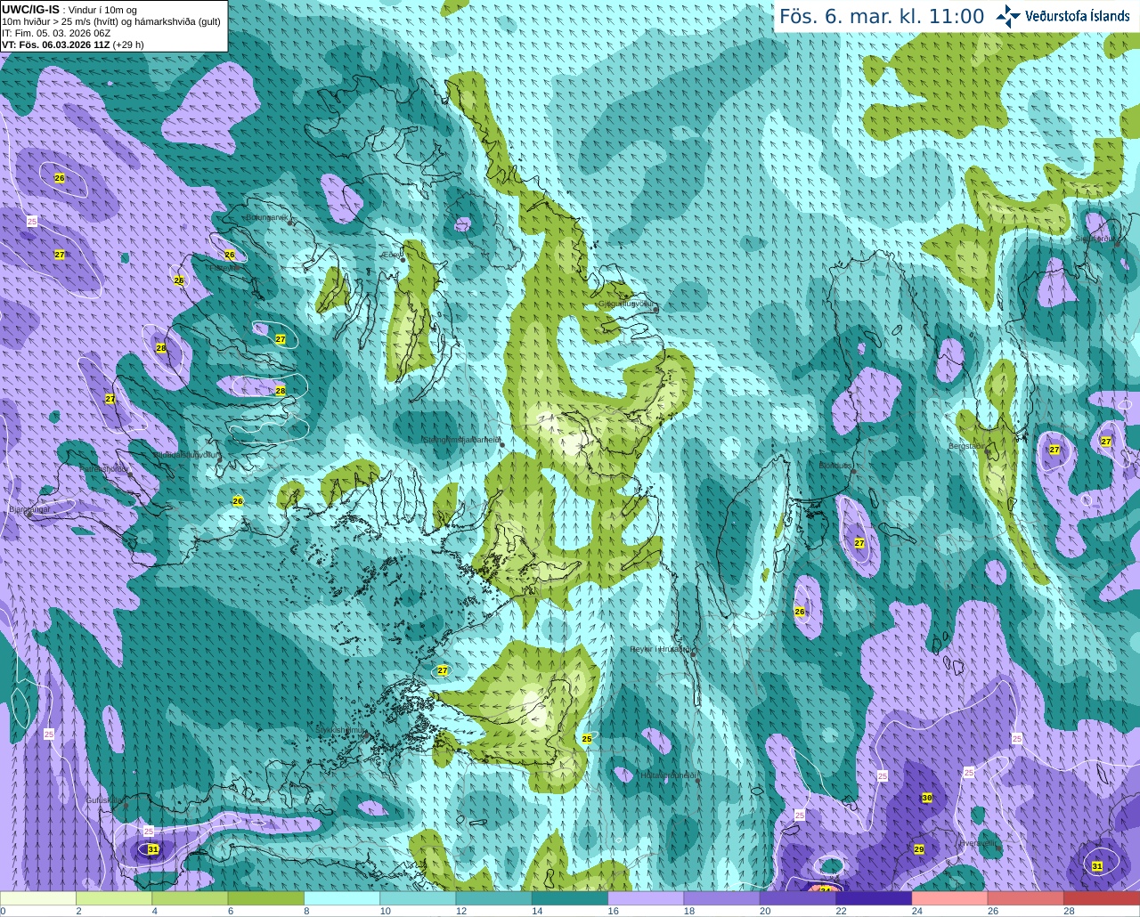Click the Reykir í Hrútafirði station label
Image resolution: width=1140 pixels, height=917 pixels.
pyautogui.click(x=659, y=649)
